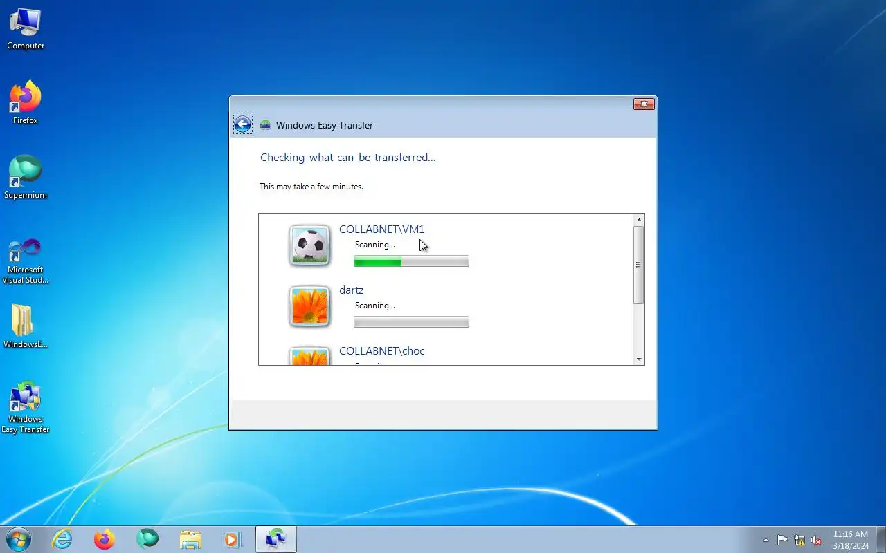Click 'Scanning...' under COLLABNET\VM1
Image resolution: width=886 pixels, height=553 pixels.
(x=375, y=245)
